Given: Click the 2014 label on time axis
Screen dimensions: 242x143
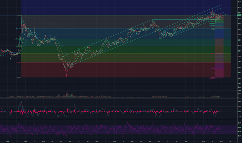Looking at the screenshot, I should click(114, 141).
